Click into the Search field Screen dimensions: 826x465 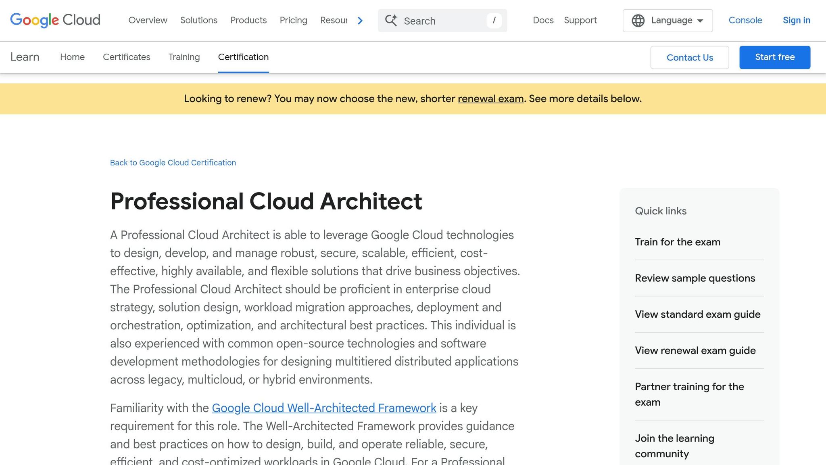(442, 21)
